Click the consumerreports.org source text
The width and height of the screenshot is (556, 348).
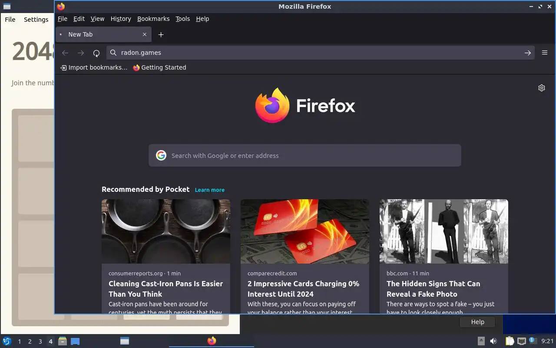coord(136,273)
